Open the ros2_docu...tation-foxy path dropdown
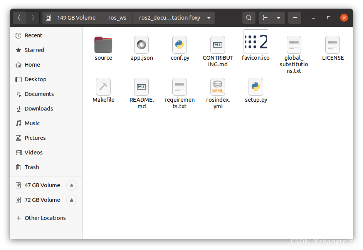The width and height of the screenshot is (363, 250). (209, 18)
